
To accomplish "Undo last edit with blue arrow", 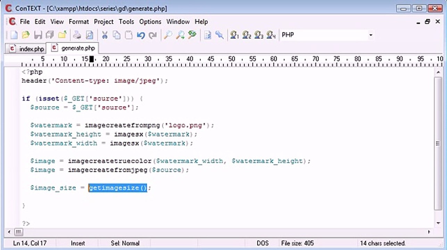I will click(x=141, y=35).
